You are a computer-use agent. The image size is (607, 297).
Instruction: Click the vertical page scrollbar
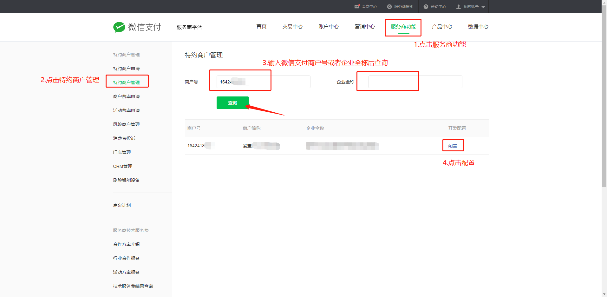(604, 97)
